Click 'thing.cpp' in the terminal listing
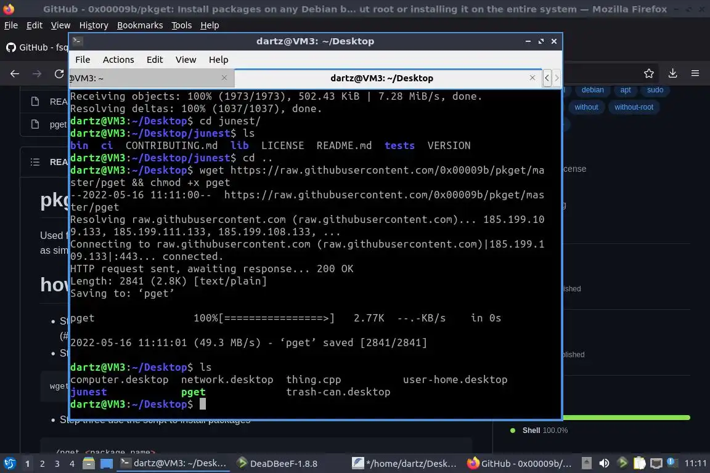The height and width of the screenshot is (473, 710). point(313,379)
